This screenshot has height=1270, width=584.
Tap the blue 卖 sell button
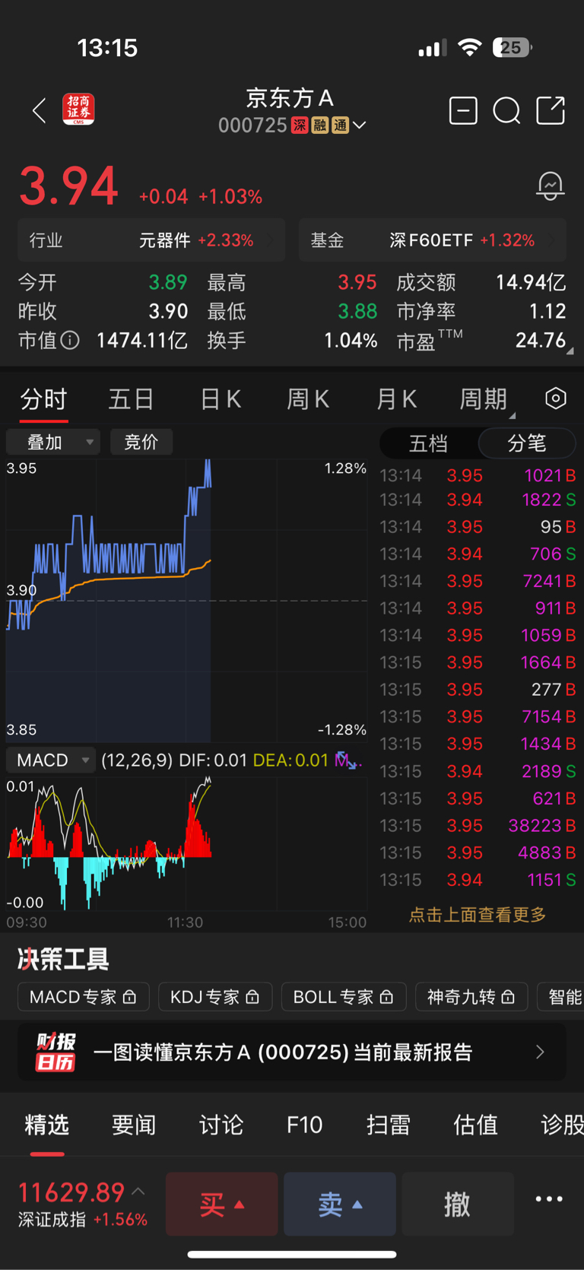click(x=340, y=1204)
